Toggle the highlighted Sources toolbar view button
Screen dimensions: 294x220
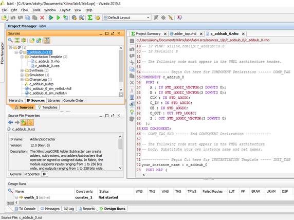47,40
